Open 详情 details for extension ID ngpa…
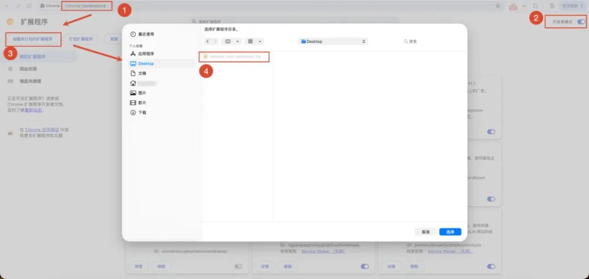Screen dimensions: 589x279 (265, 266)
